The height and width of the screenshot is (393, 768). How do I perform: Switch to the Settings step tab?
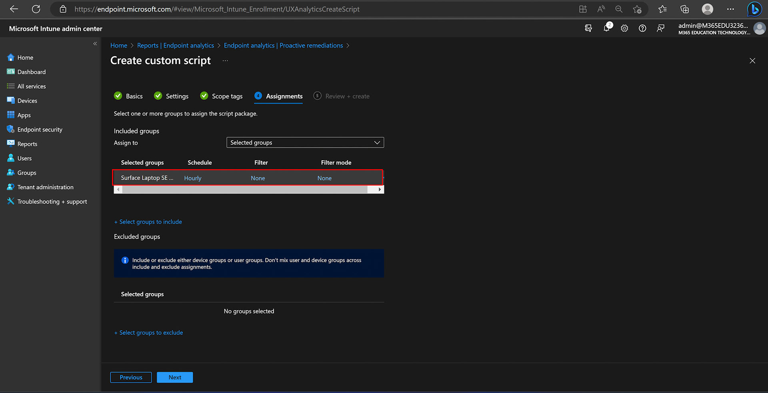coord(171,96)
